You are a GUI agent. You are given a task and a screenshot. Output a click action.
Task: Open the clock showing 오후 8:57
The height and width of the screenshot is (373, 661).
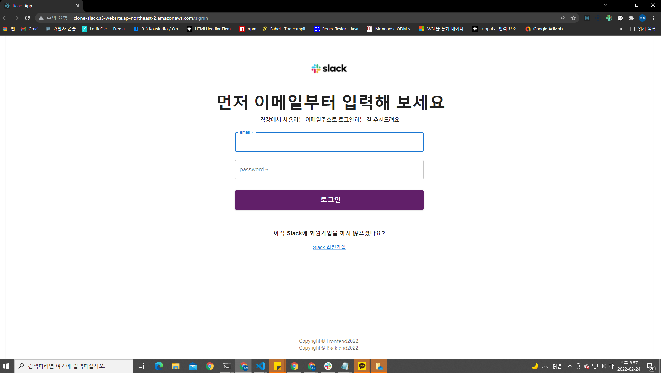[629, 366]
